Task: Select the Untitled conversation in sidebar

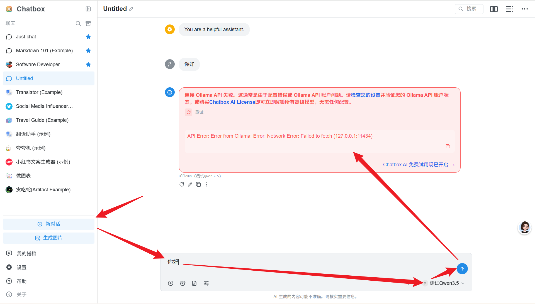Action: coord(48,78)
